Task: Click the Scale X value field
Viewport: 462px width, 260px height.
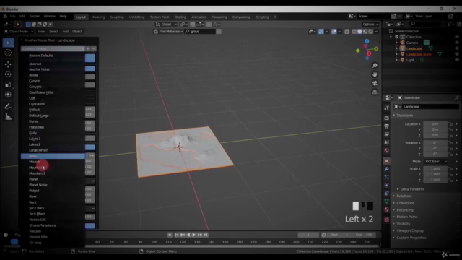Action: [435, 168]
